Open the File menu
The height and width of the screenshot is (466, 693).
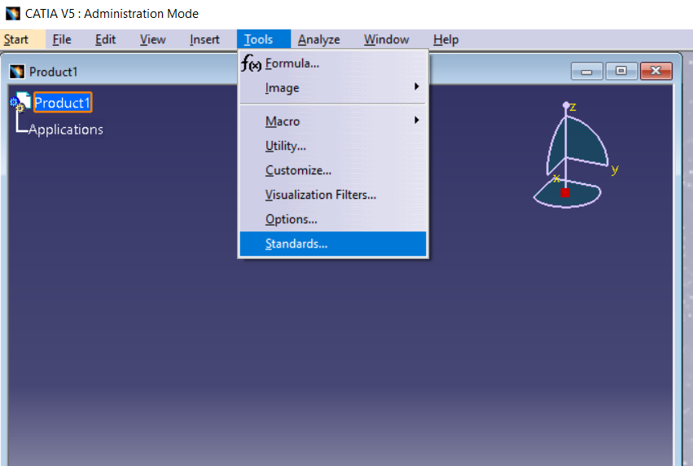(x=61, y=40)
